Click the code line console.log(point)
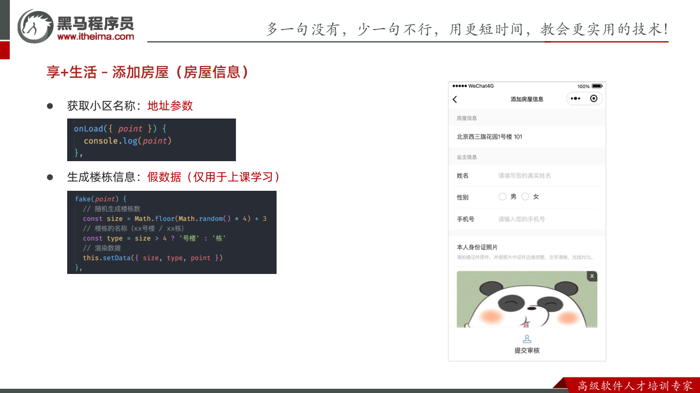 128,141
